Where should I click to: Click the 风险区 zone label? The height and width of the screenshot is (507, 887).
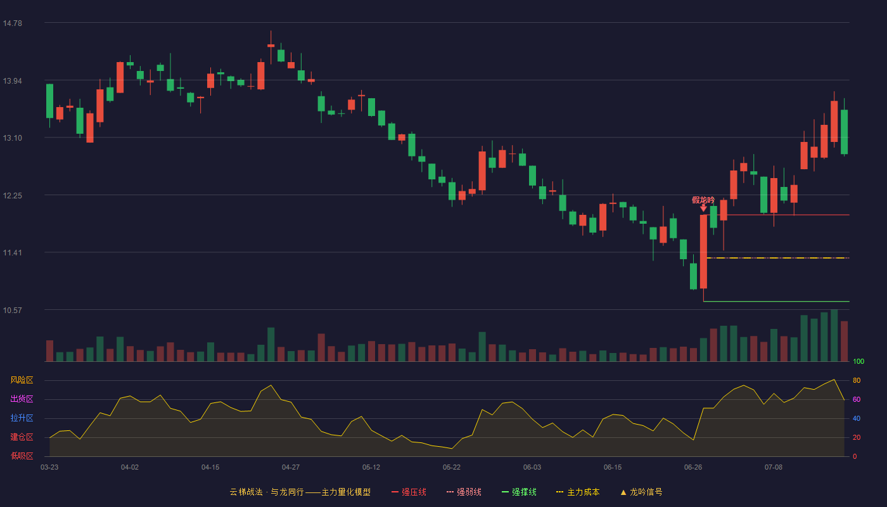pyautogui.click(x=22, y=380)
